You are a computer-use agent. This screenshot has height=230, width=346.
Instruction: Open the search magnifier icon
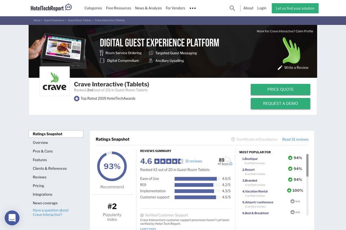(x=232, y=8)
